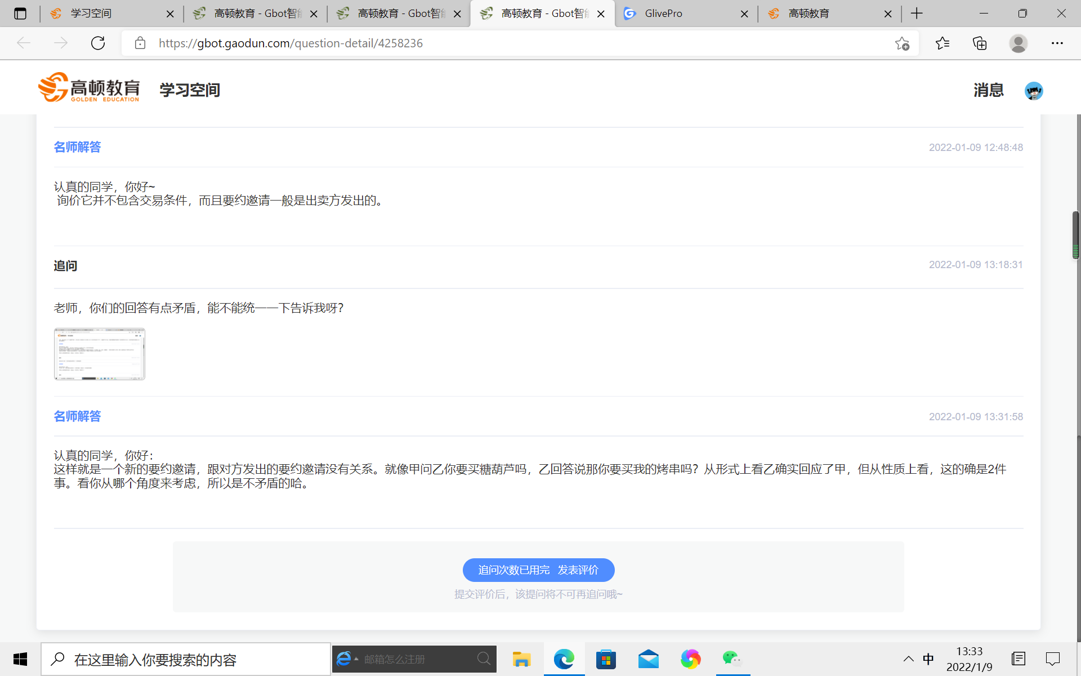The image size is (1081, 676).
Task: Open the attached screenshot thumbnail under 追问
Action: (99, 354)
